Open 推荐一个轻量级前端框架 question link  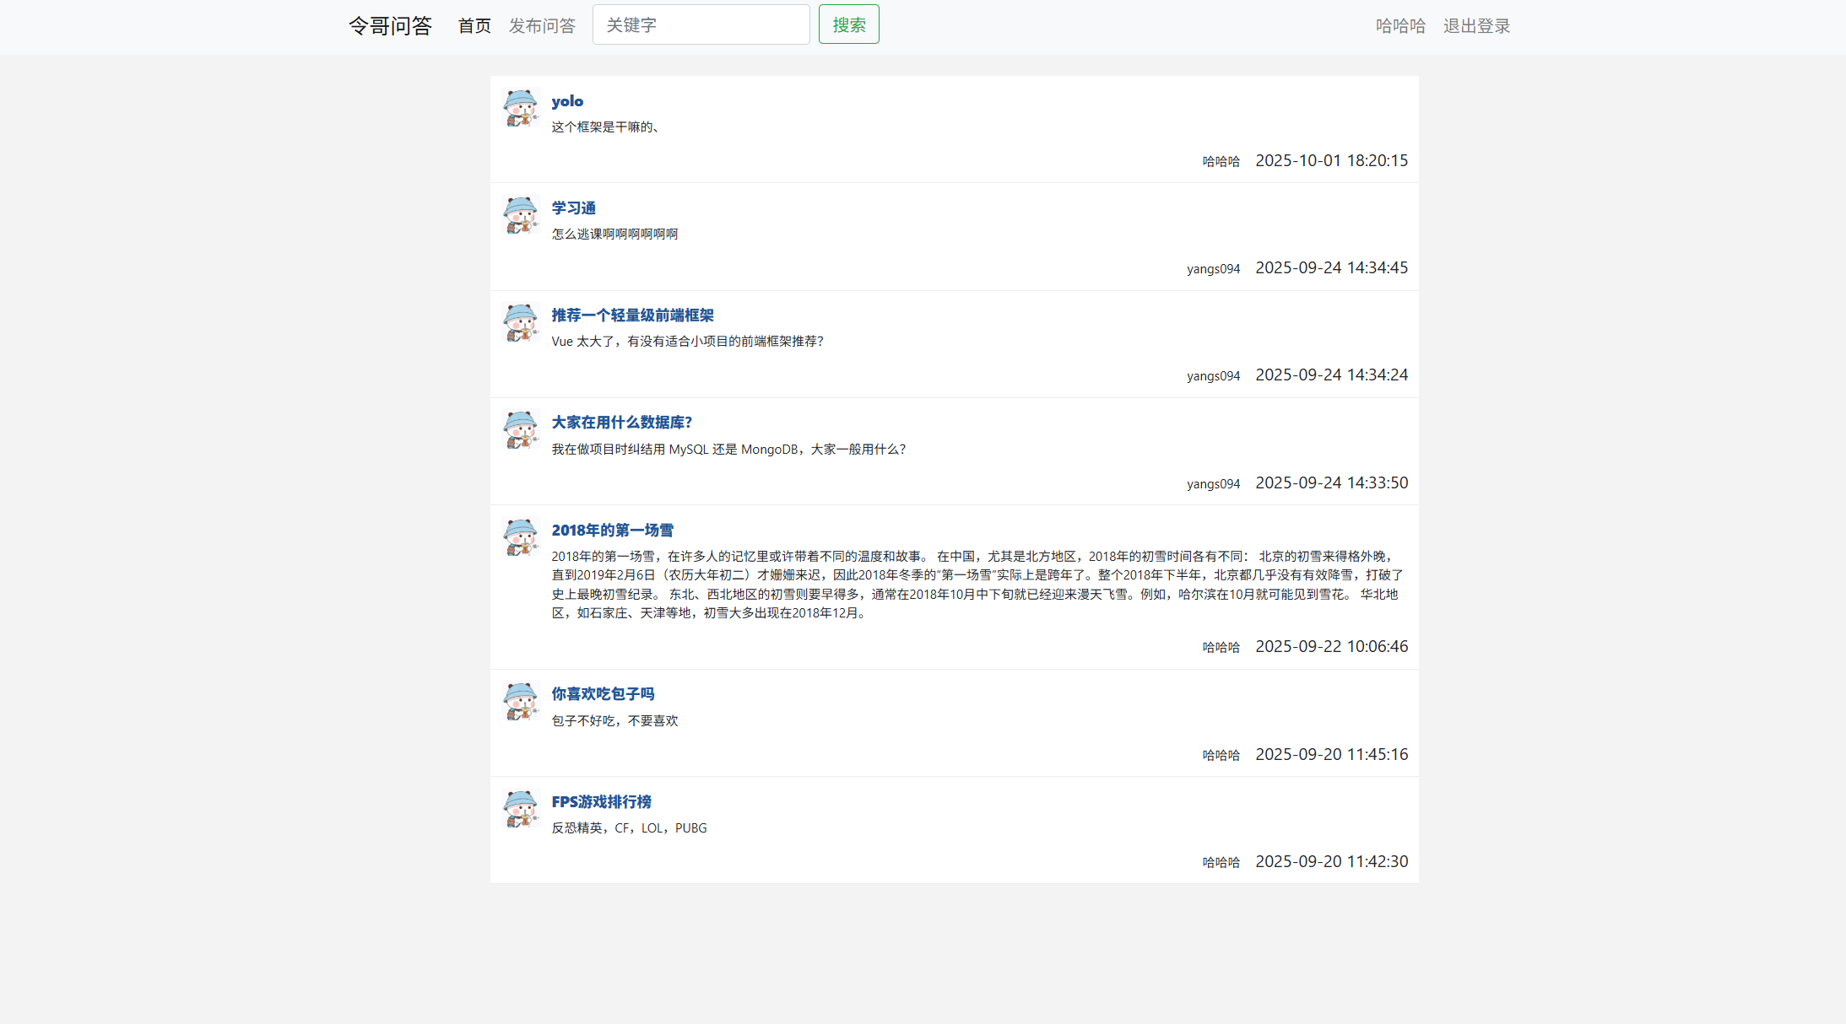click(632, 315)
